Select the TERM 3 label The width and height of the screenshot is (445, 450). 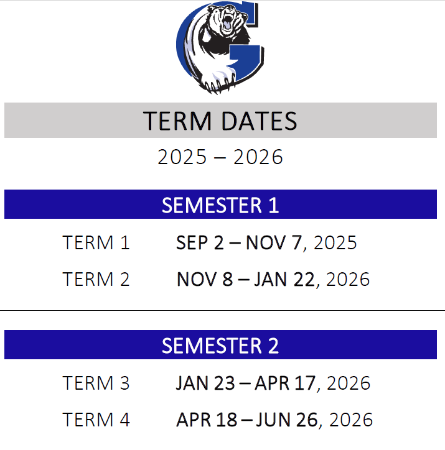pos(96,383)
